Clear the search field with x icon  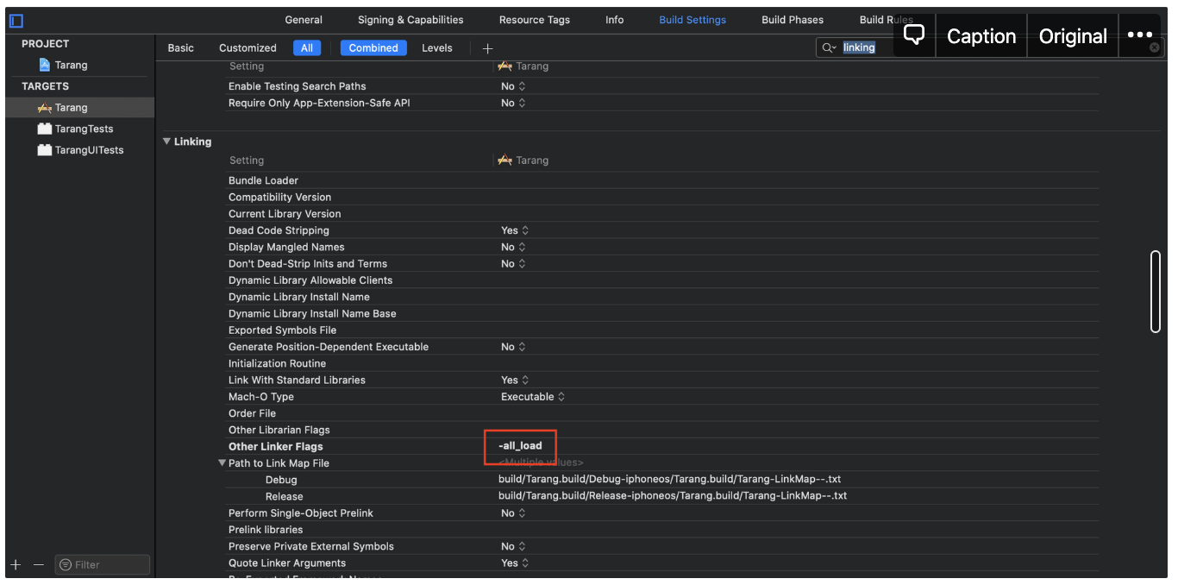point(1155,48)
